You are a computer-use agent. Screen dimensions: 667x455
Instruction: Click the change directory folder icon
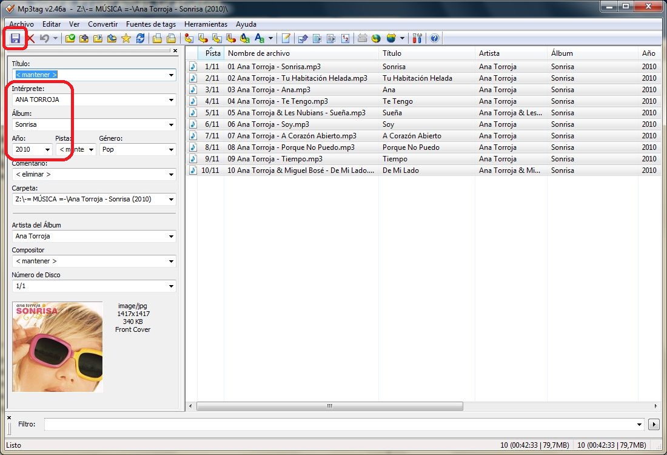pos(70,38)
